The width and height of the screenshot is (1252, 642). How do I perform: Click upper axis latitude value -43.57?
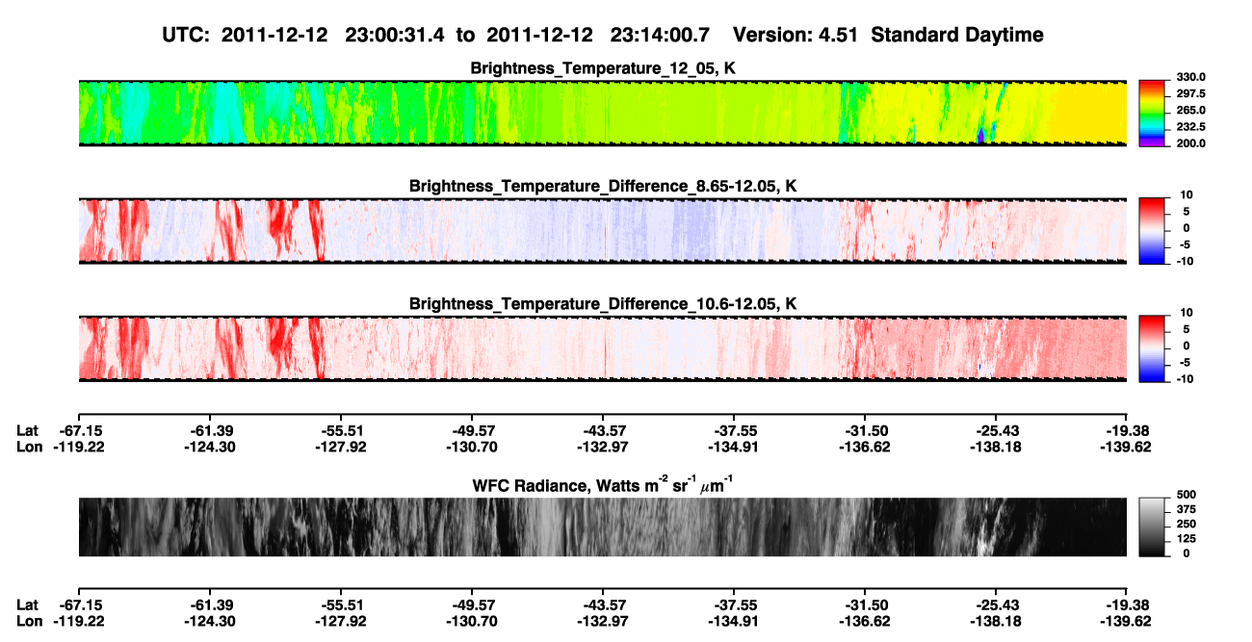click(602, 430)
